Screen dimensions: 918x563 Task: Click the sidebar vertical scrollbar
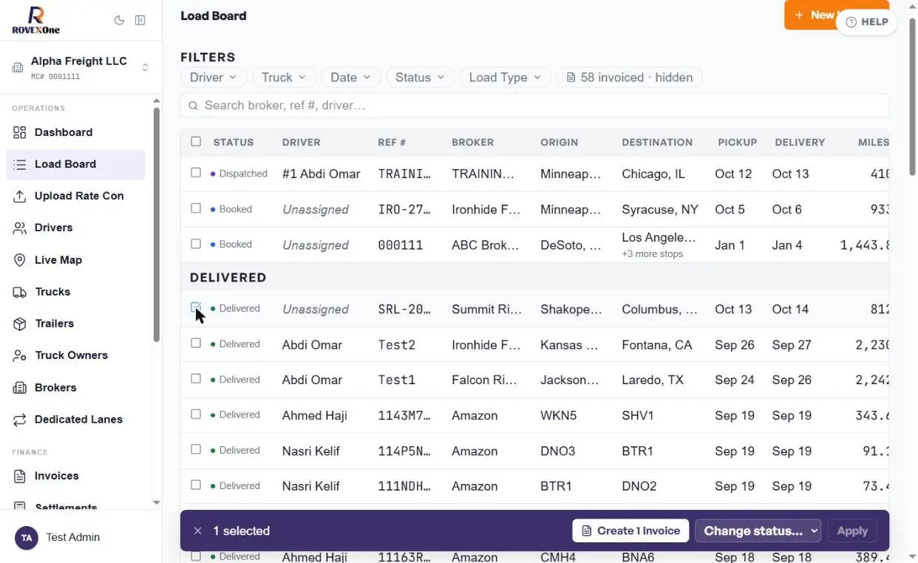156,225
